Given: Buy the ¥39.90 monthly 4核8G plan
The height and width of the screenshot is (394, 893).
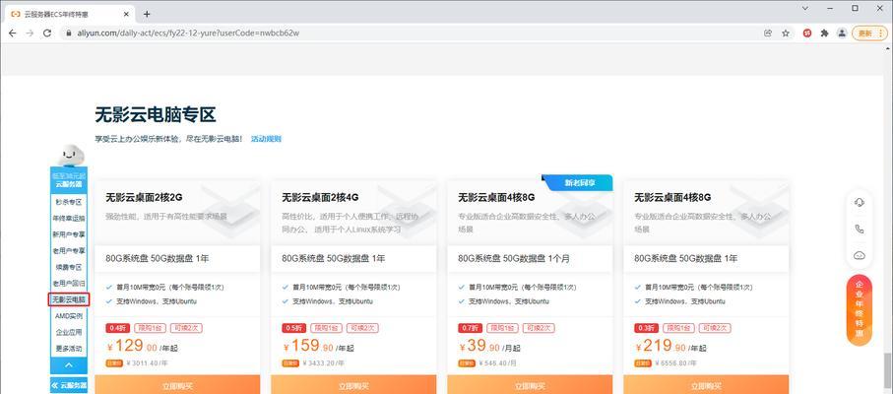Looking at the screenshot, I should coord(531,385).
